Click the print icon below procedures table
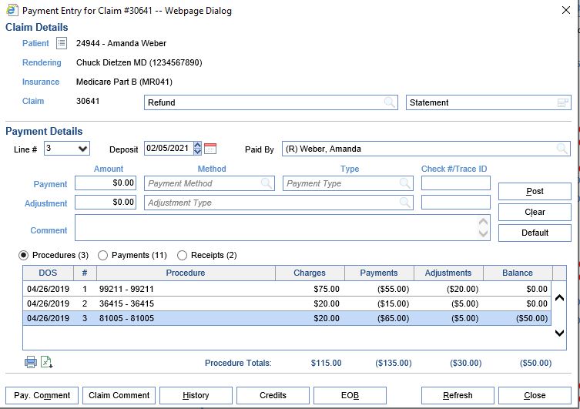The height and width of the screenshot is (409, 580). pyautogui.click(x=31, y=362)
